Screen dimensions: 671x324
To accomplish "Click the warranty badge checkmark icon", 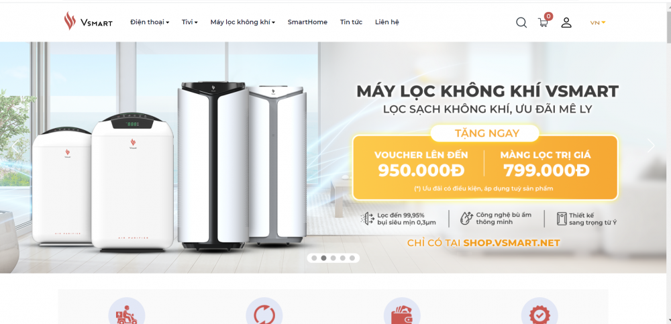I will coord(539,313).
